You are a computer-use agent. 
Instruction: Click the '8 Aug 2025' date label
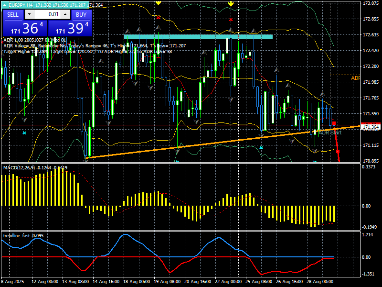click(12, 282)
